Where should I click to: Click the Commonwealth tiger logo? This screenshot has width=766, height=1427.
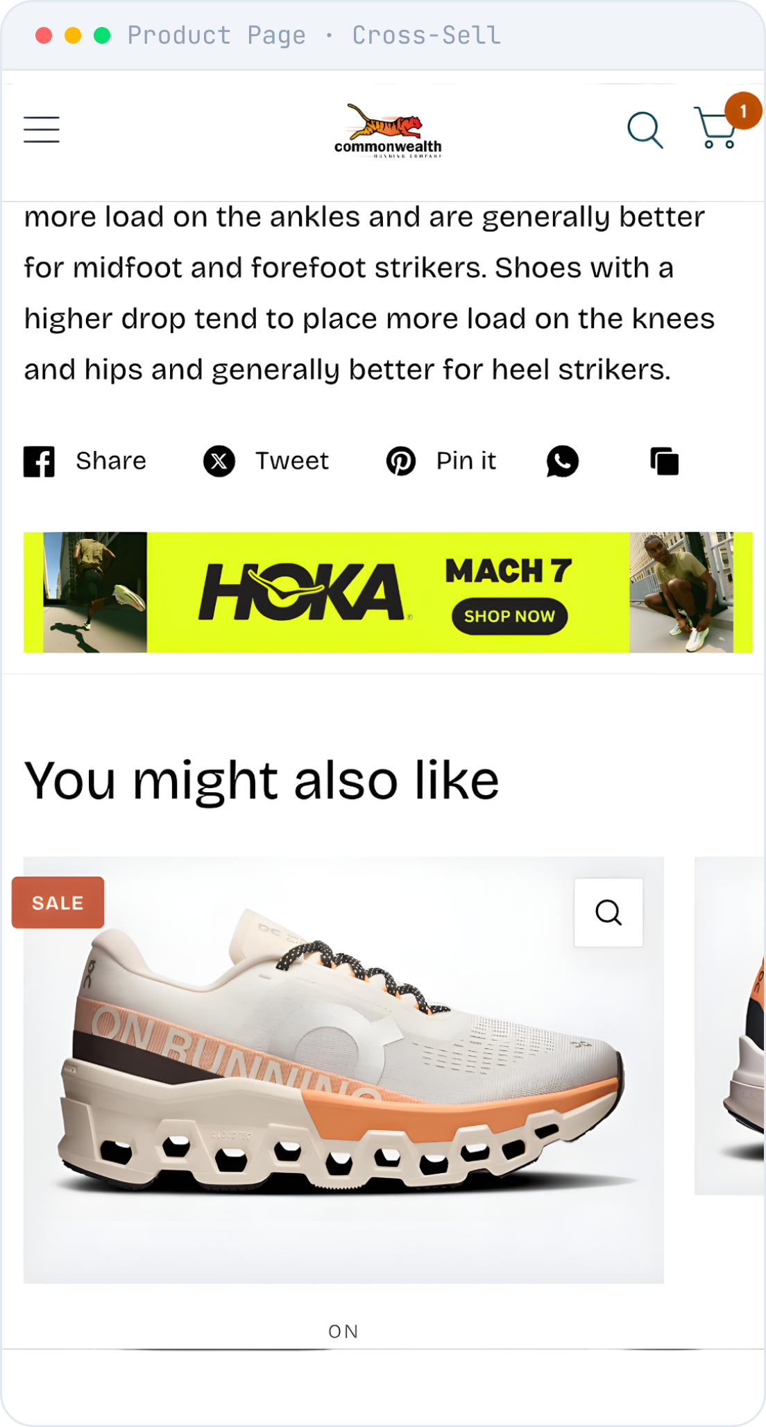(x=388, y=131)
